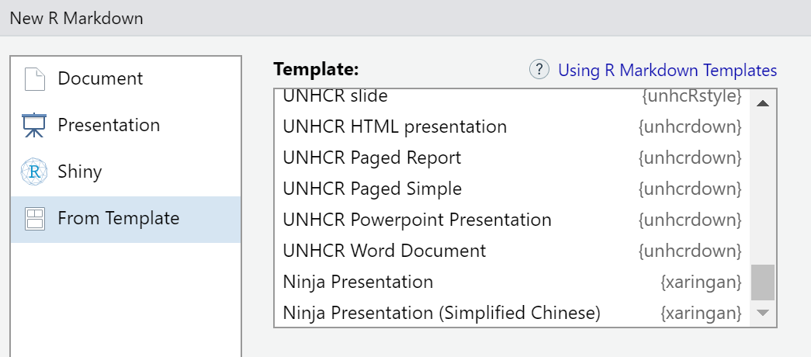Select UNHCR Word Document template
The width and height of the screenshot is (811, 357).
point(384,251)
